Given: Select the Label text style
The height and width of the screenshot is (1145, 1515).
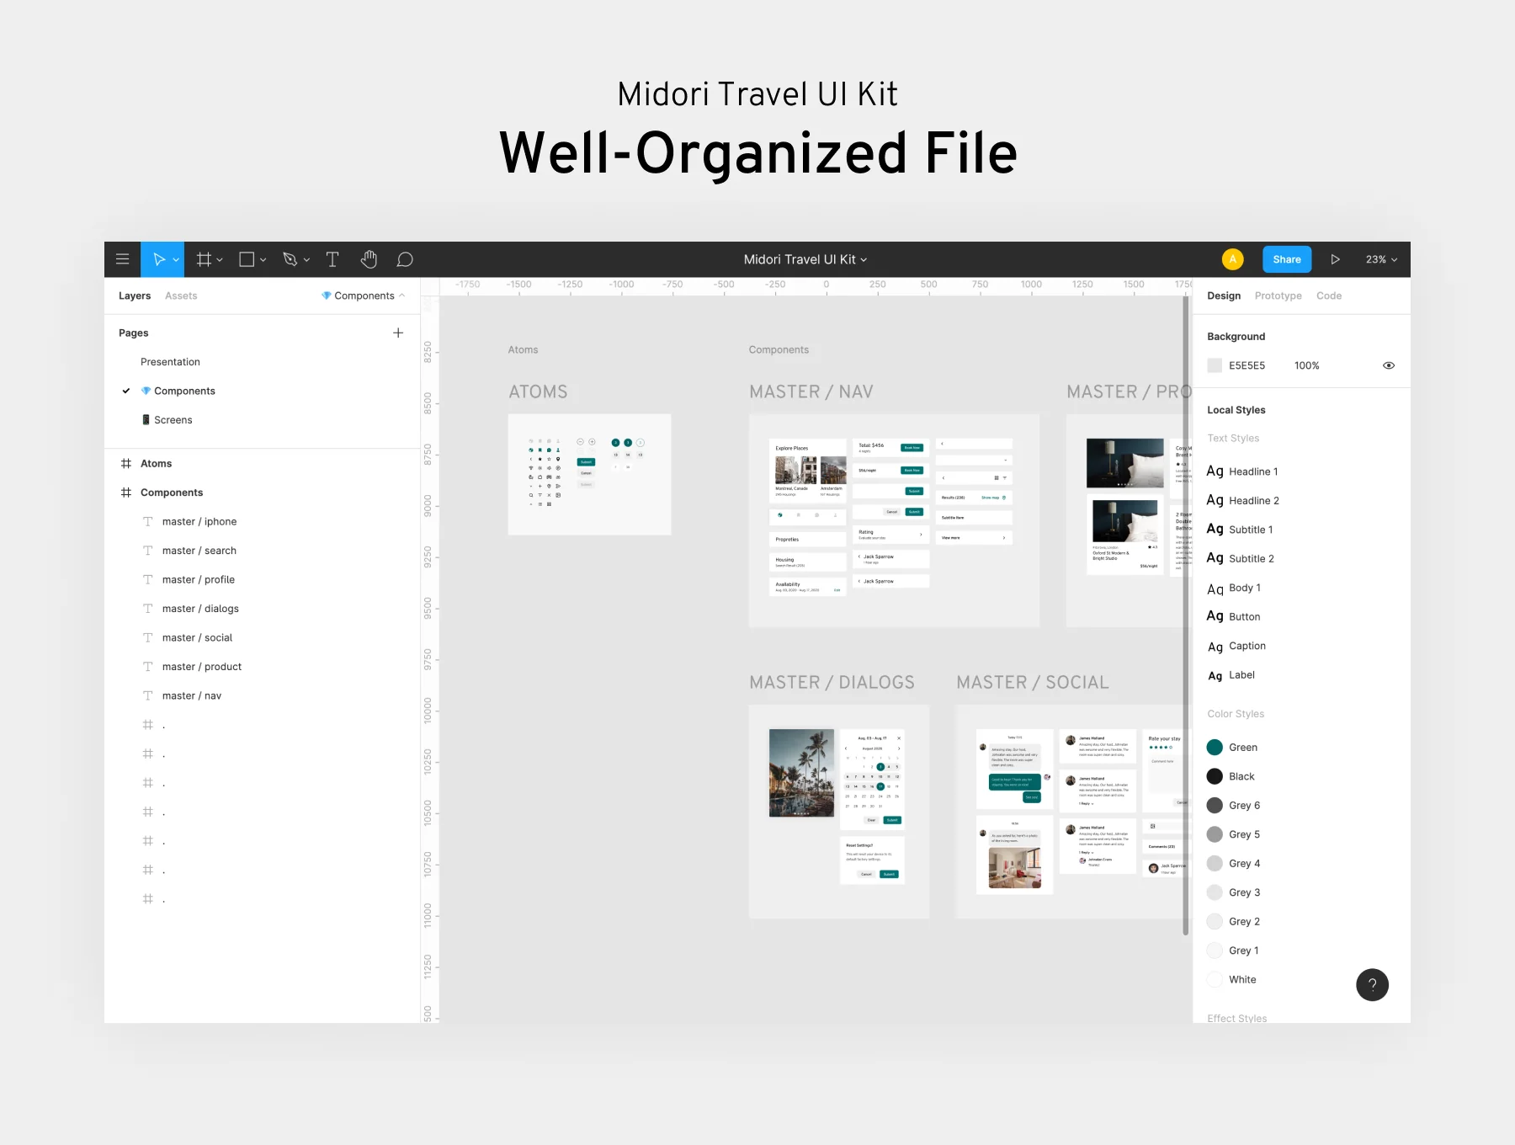Looking at the screenshot, I should click(x=1231, y=675).
